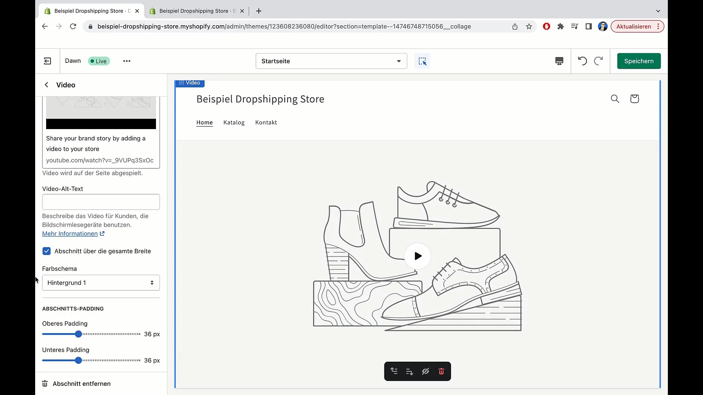This screenshot has width=703, height=395.
Task: Adjust the Oberes Padding slider handle
Action: (x=78, y=334)
